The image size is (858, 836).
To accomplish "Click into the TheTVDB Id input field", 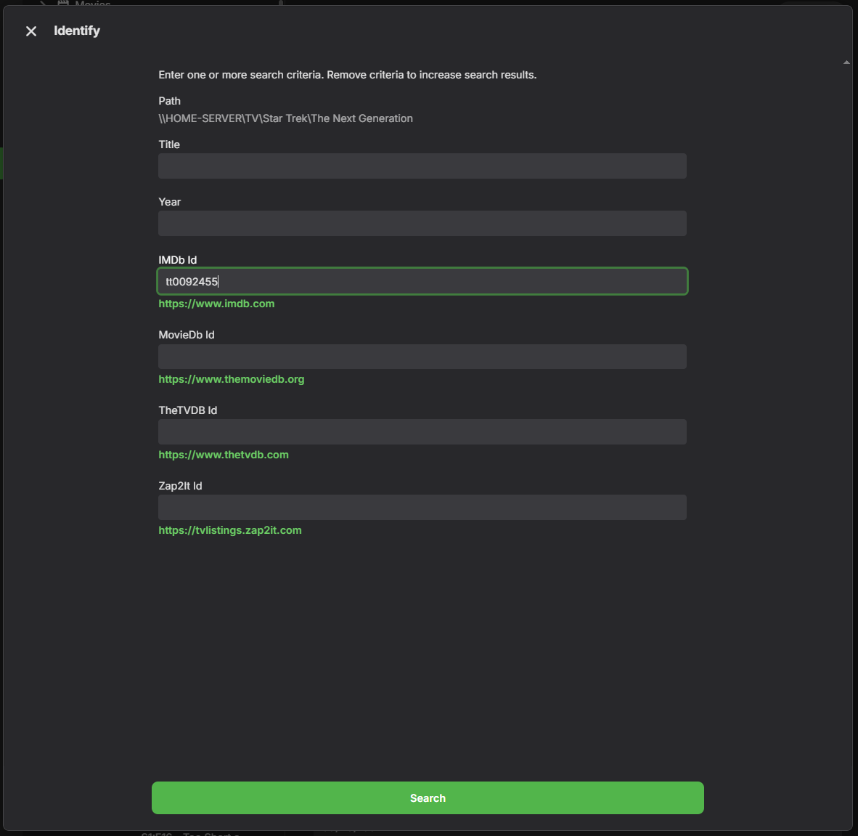I will (x=422, y=432).
